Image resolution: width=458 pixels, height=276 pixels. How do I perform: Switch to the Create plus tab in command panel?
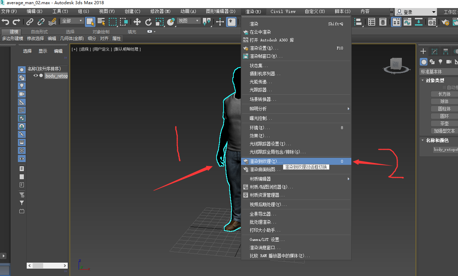(x=424, y=52)
